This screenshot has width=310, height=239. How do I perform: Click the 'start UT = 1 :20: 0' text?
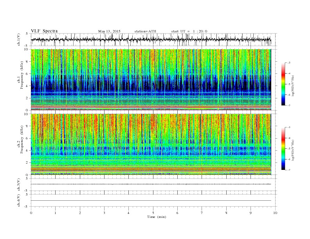(x=189, y=31)
